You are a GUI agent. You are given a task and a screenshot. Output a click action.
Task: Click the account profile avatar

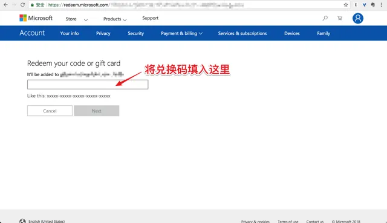358,18
